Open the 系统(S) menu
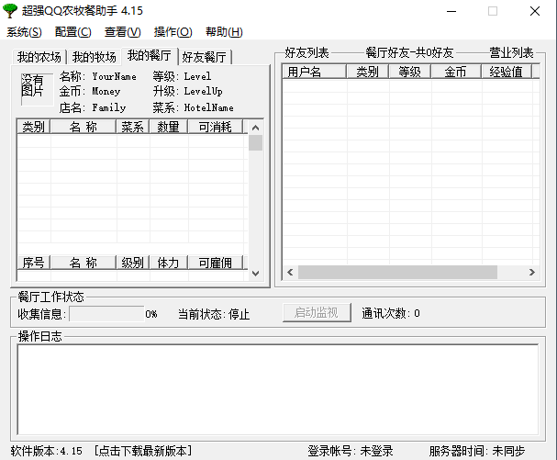Image resolution: width=557 pixels, height=460 pixels. click(x=24, y=32)
